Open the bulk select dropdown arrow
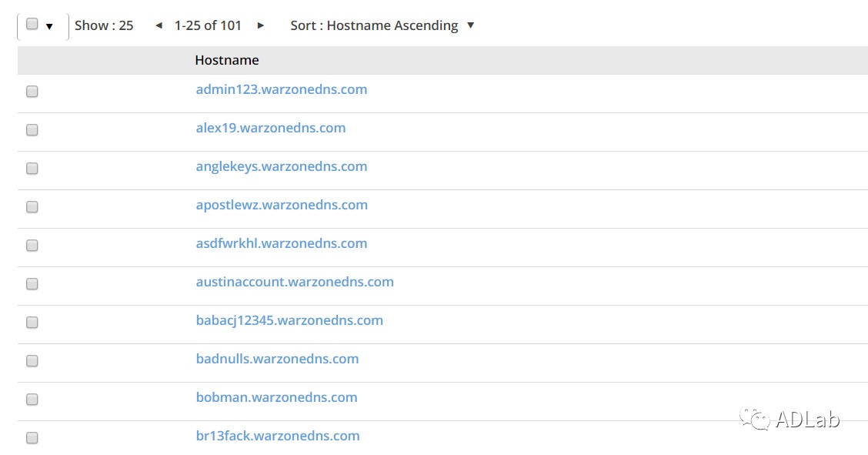 [49, 26]
